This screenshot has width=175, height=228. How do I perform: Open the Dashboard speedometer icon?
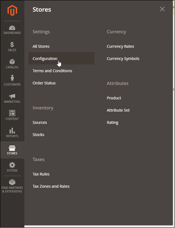coord(12,28)
